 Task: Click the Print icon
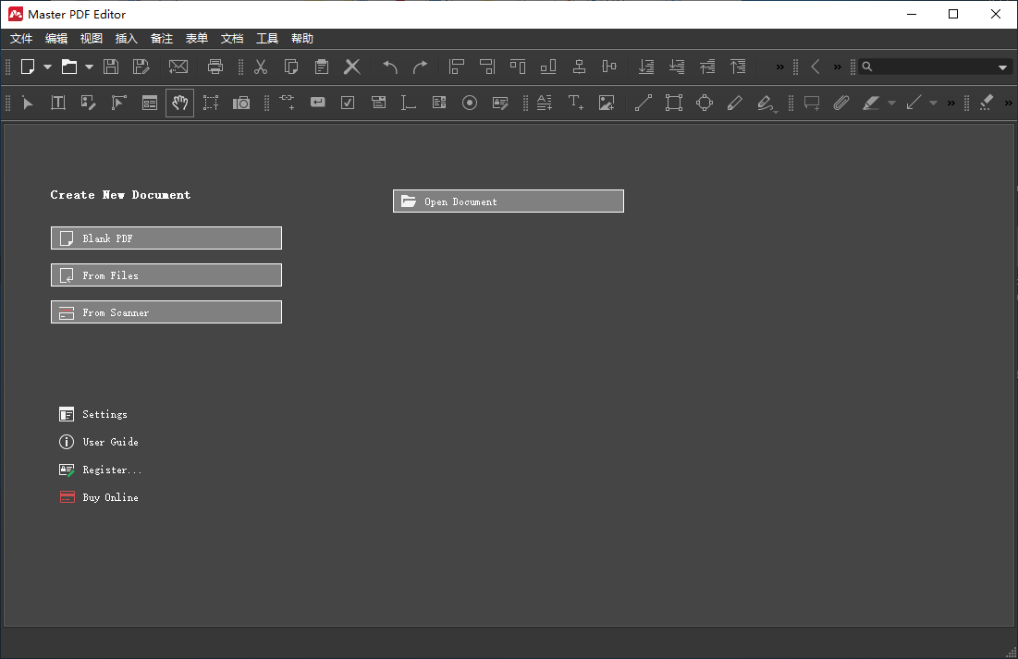point(215,67)
